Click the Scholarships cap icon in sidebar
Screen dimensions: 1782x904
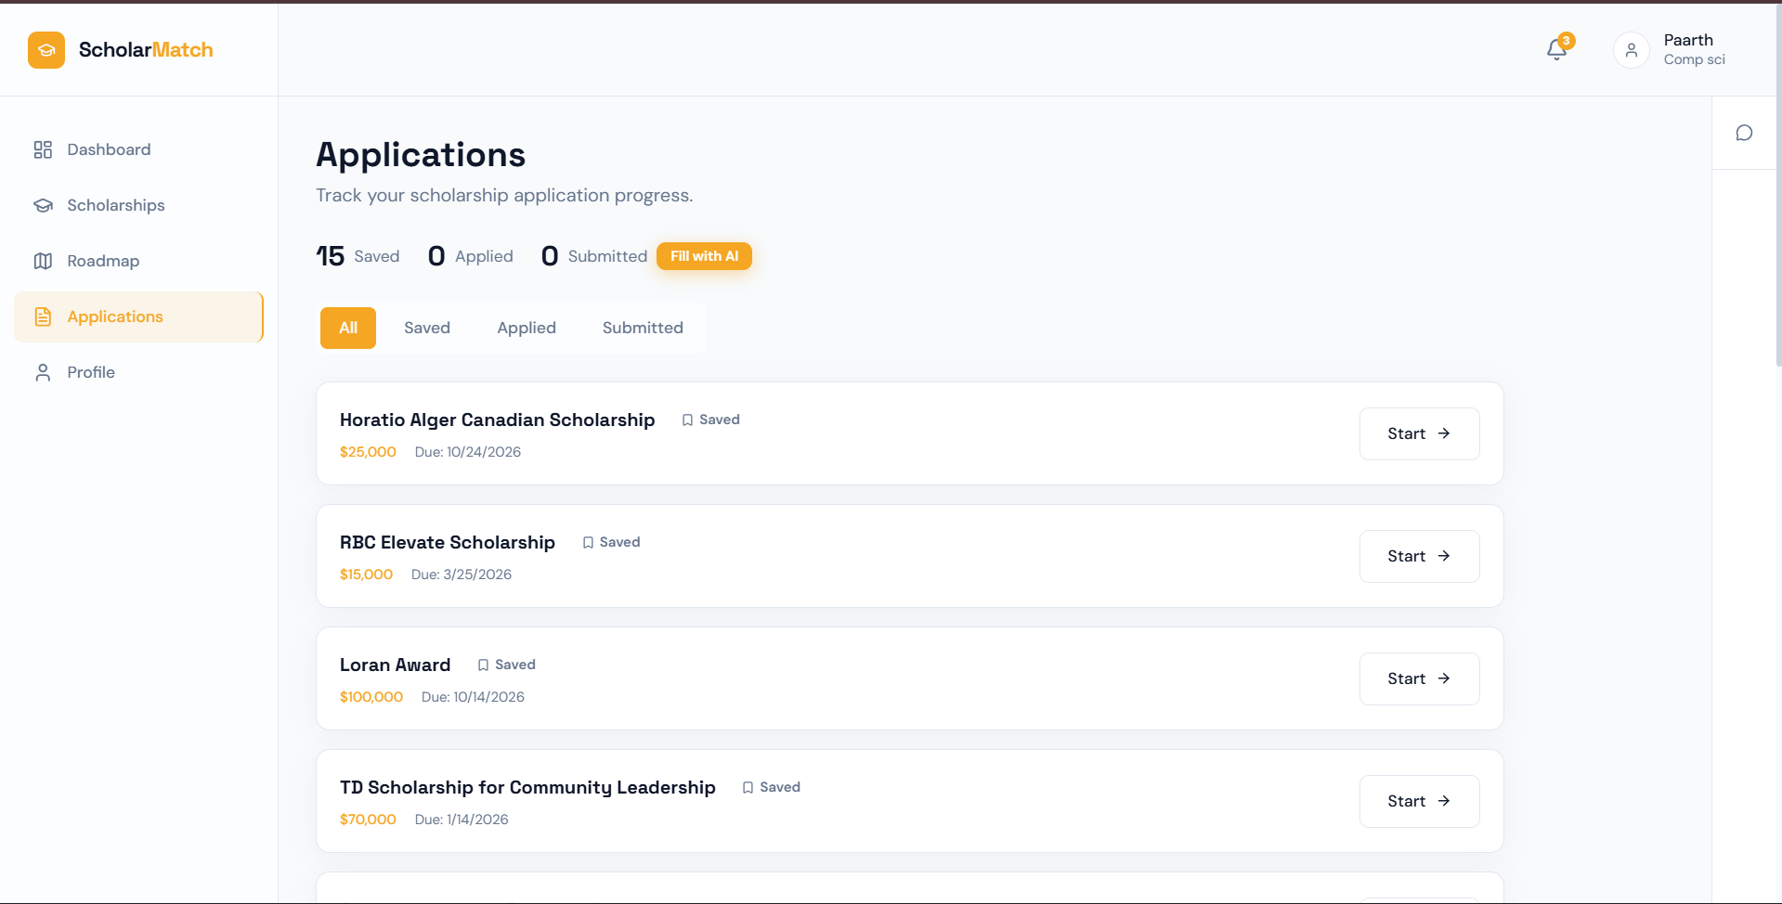click(43, 205)
